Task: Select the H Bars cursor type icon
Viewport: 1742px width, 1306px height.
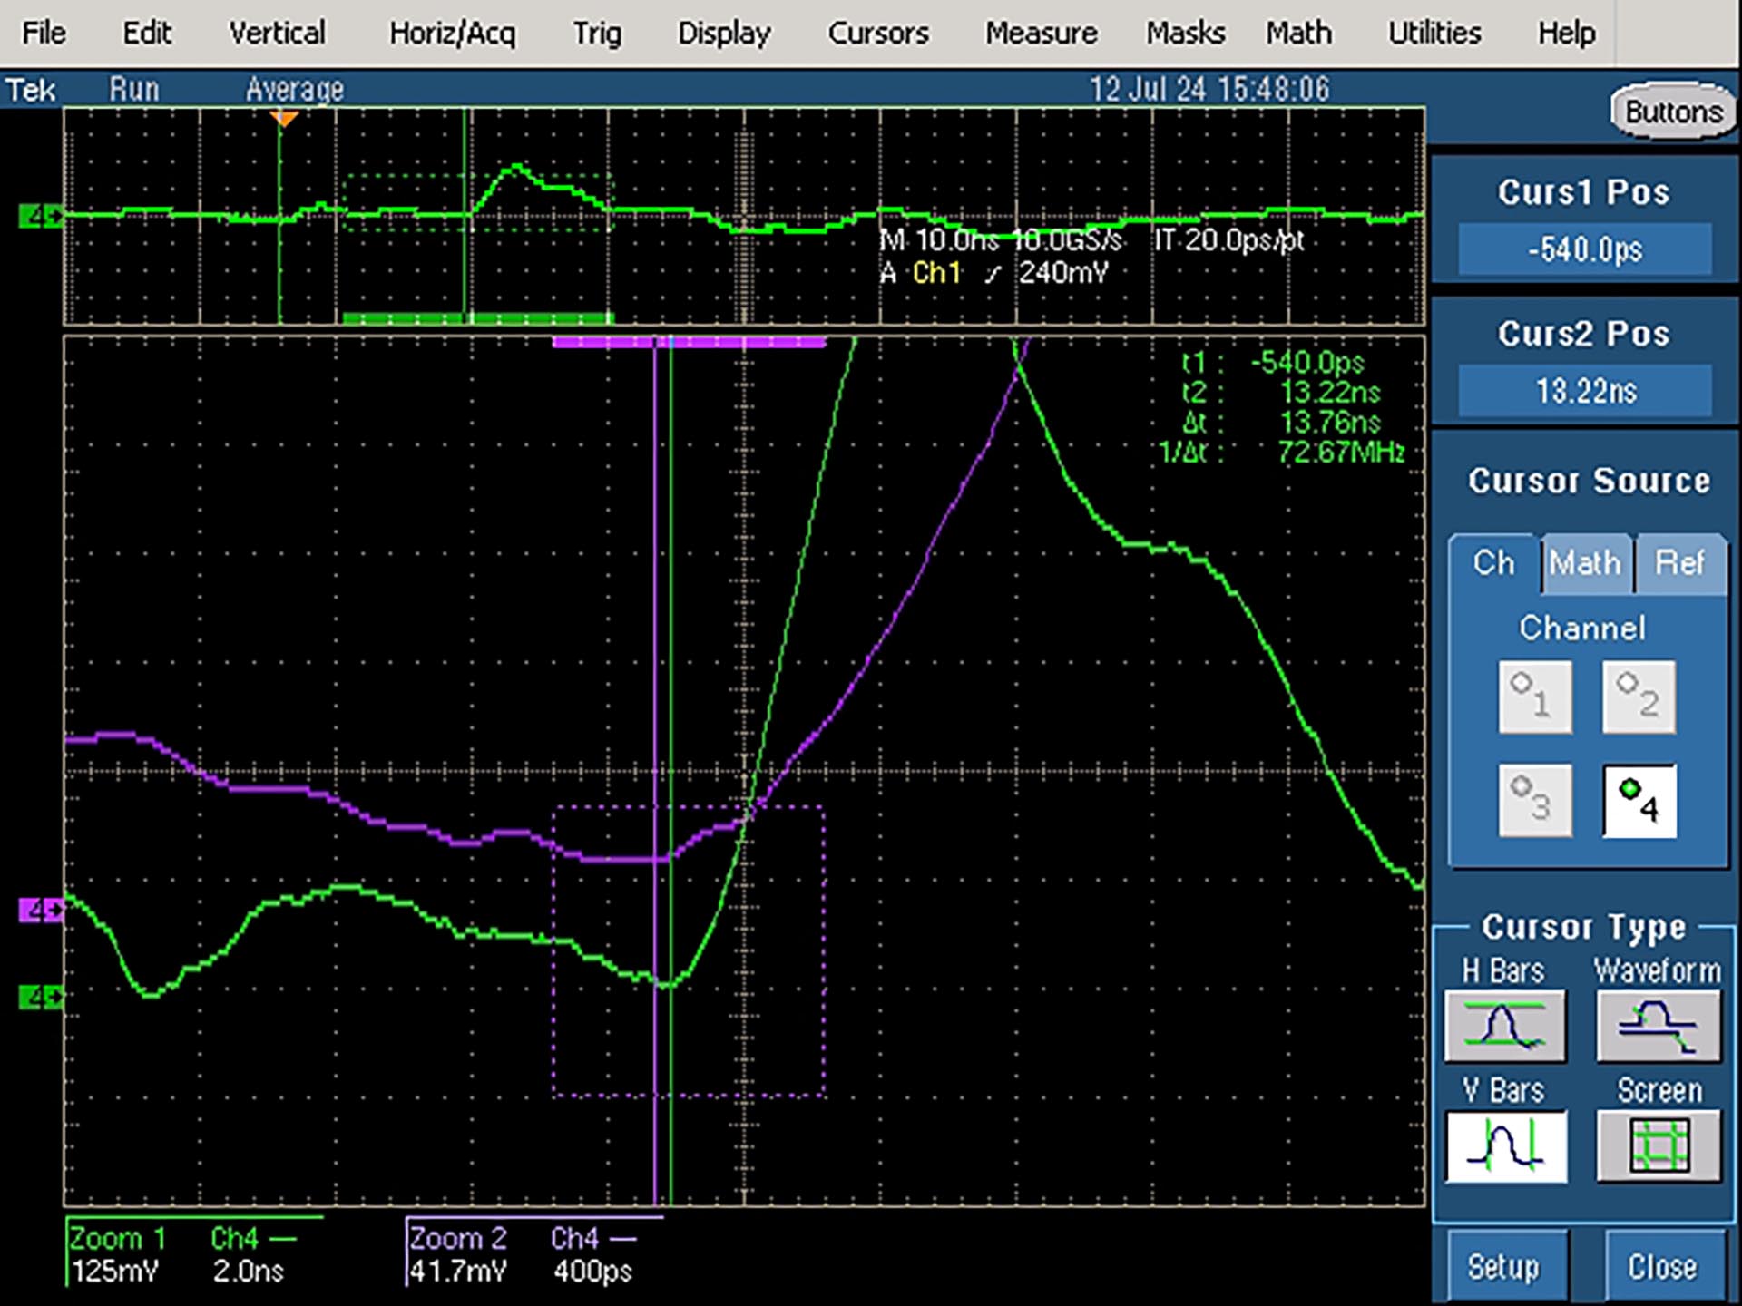Action: pos(1505,1026)
